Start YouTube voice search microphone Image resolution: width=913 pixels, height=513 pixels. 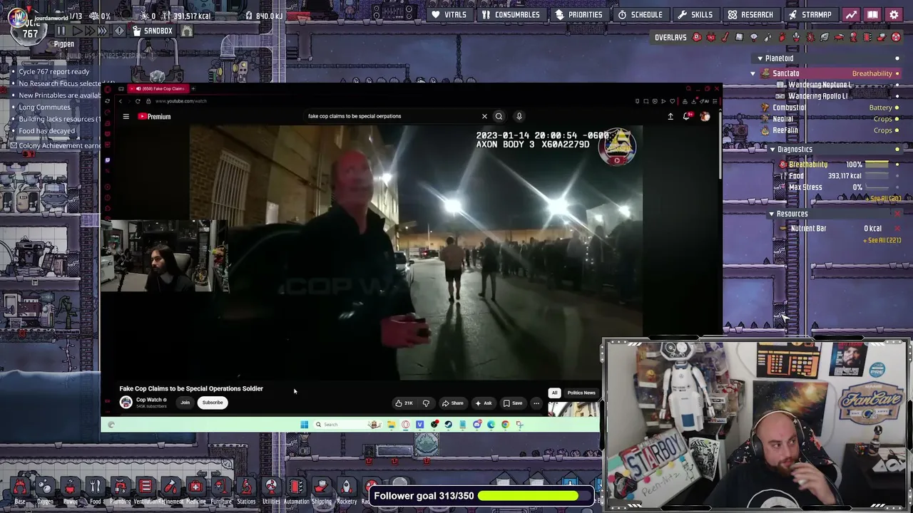pyautogui.click(x=519, y=116)
